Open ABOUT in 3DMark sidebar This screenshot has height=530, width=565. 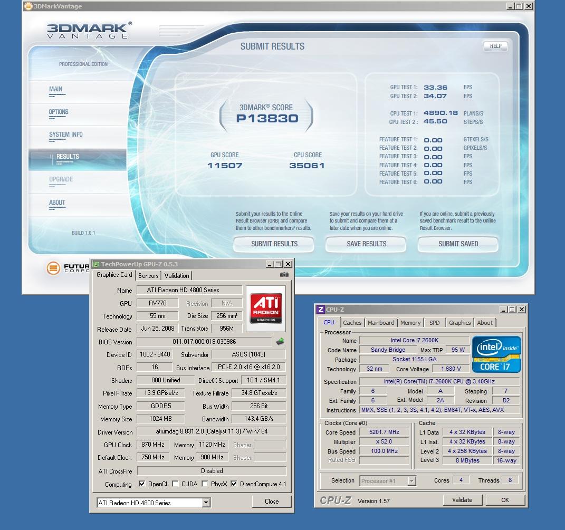coord(57,203)
